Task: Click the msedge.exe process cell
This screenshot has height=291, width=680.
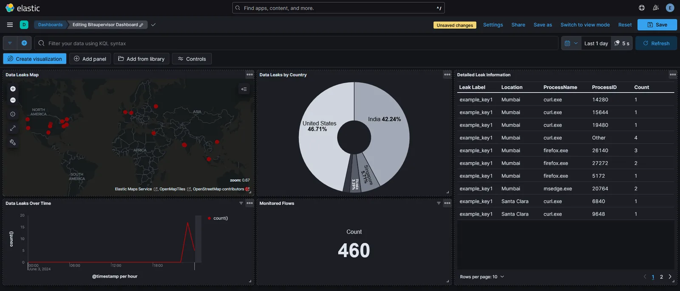Action: click(558, 188)
